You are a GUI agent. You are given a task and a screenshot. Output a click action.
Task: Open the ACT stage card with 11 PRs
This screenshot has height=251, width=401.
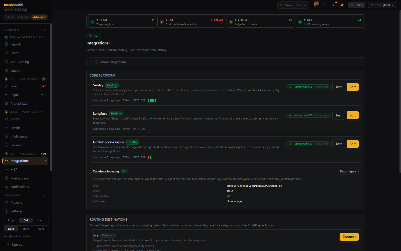(x=330, y=22)
